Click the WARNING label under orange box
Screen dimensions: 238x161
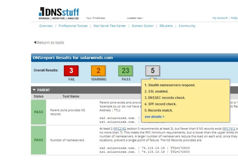(99, 79)
